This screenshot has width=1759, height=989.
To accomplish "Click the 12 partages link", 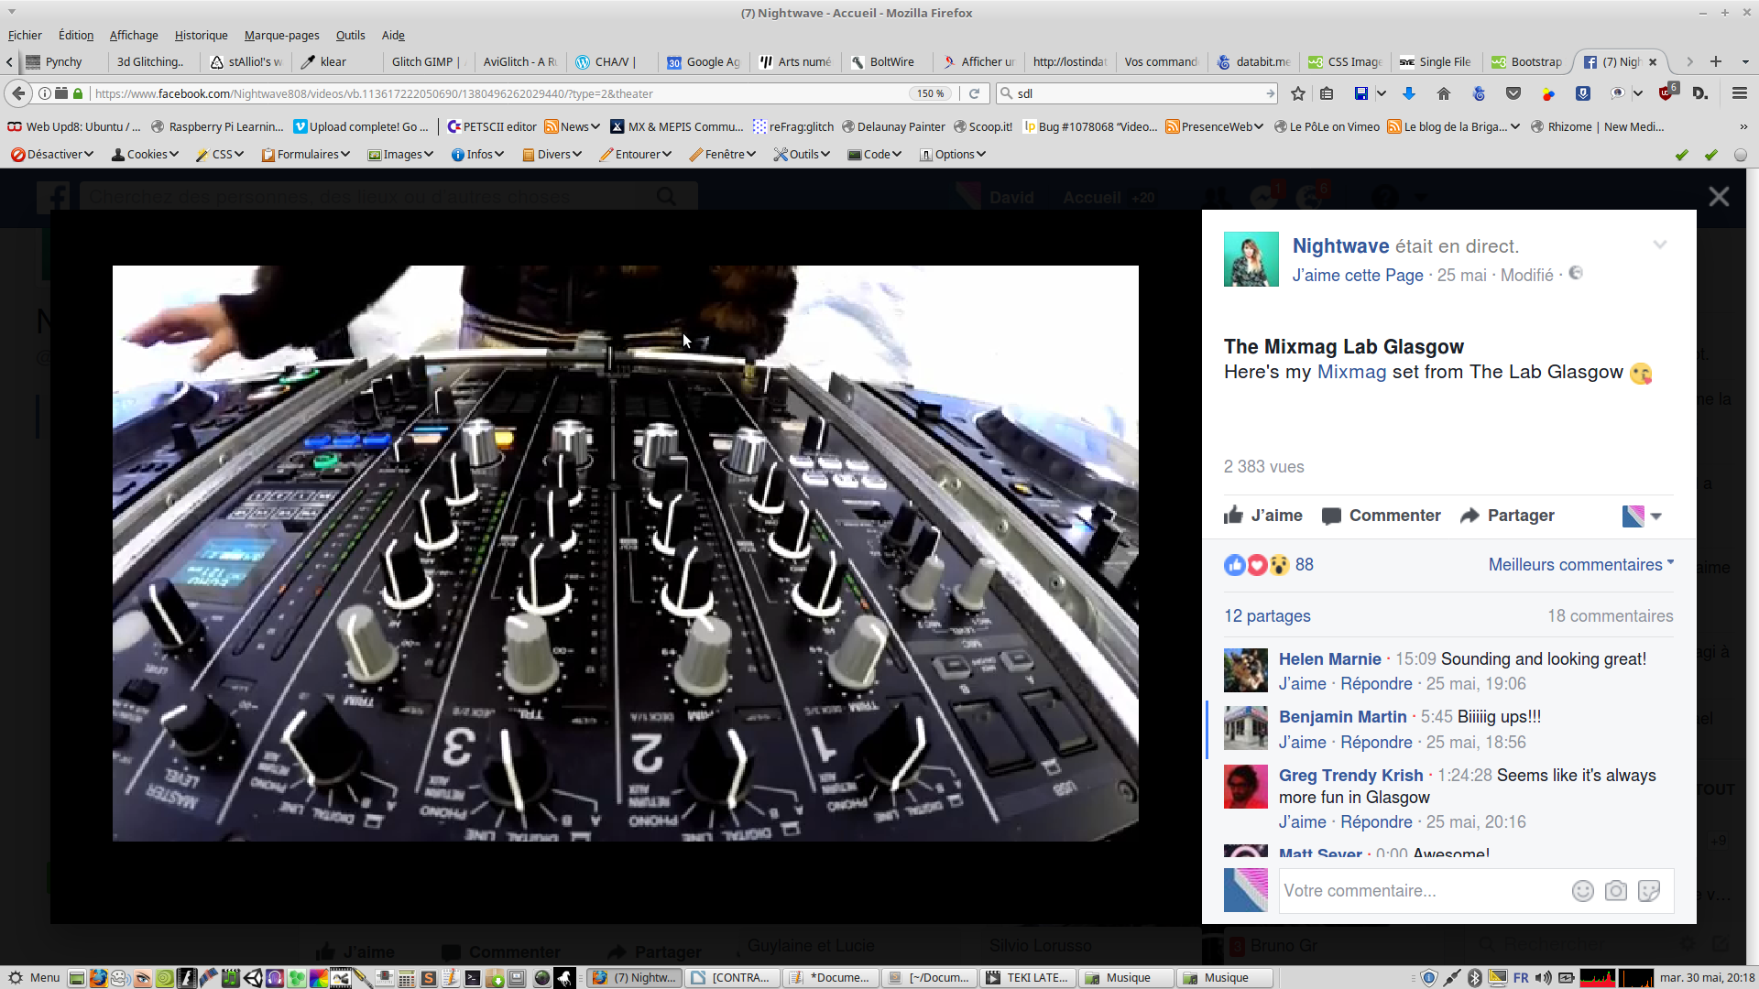I will pyautogui.click(x=1267, y=616).
